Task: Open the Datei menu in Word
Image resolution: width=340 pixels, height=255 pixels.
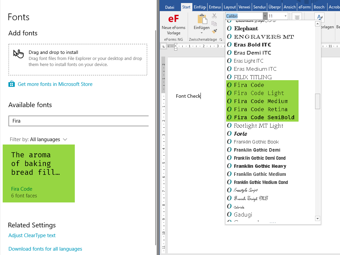Action: [169, 6]
